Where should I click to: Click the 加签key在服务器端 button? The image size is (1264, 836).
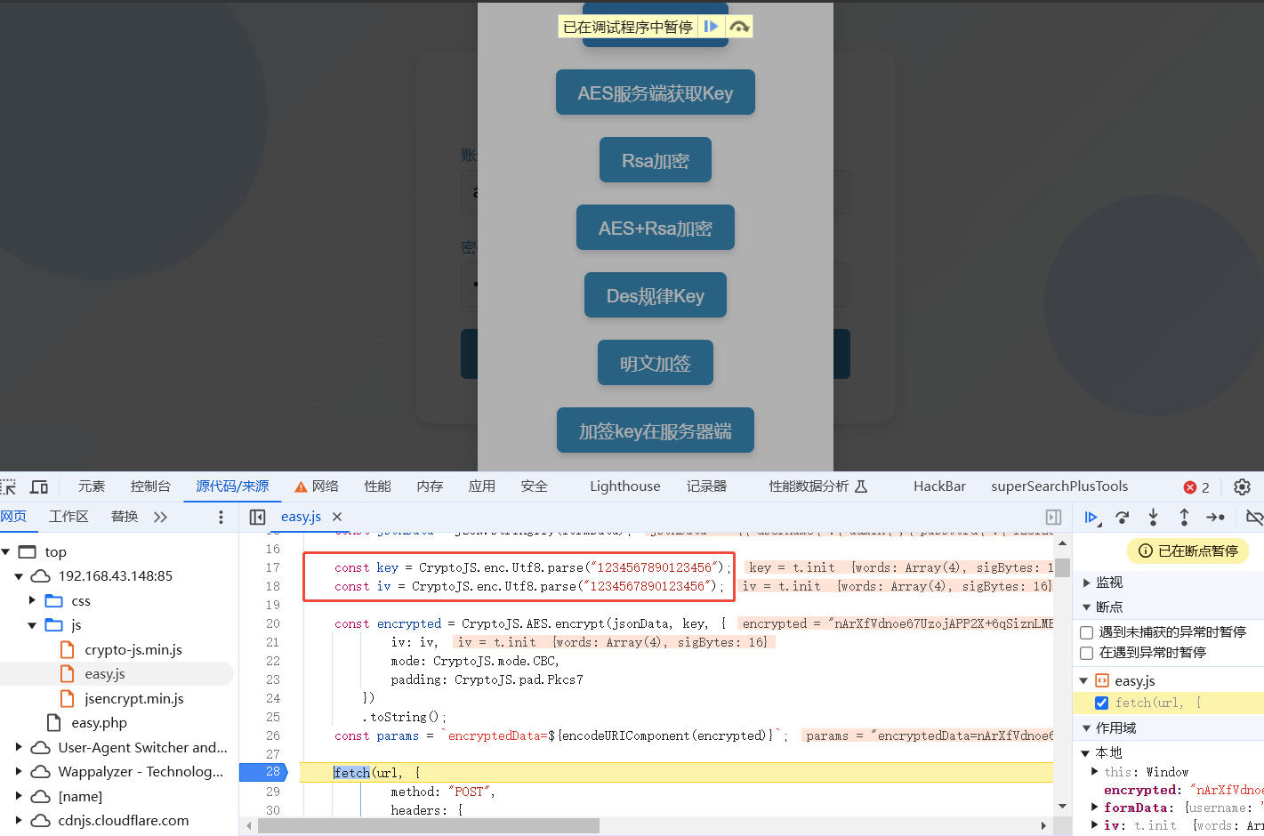point(656,430)
